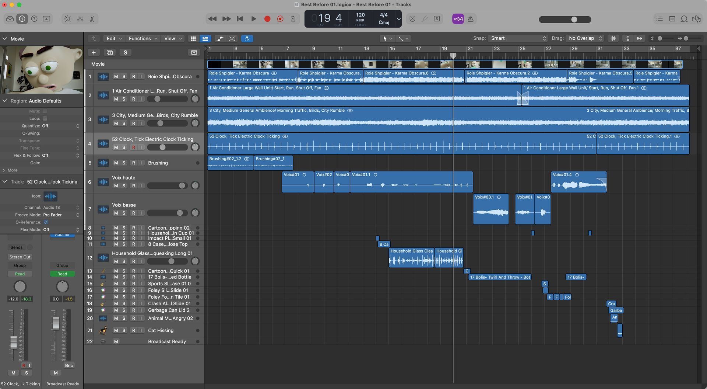Open the Snap Smart dropdown

[518, 38]
